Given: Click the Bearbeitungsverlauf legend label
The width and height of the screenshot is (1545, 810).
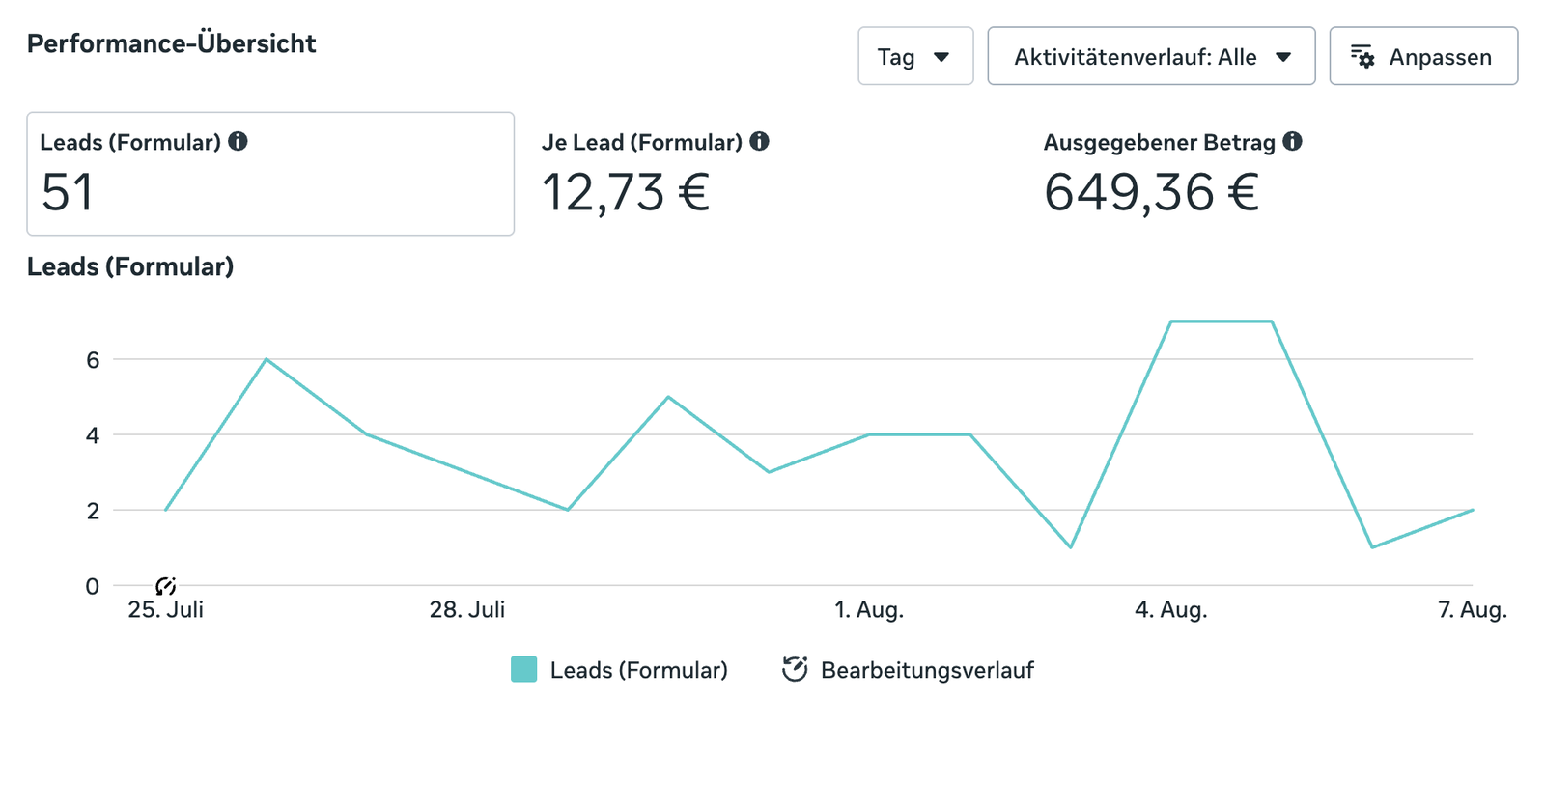Looking at the screenshot, I should point(927,670).
